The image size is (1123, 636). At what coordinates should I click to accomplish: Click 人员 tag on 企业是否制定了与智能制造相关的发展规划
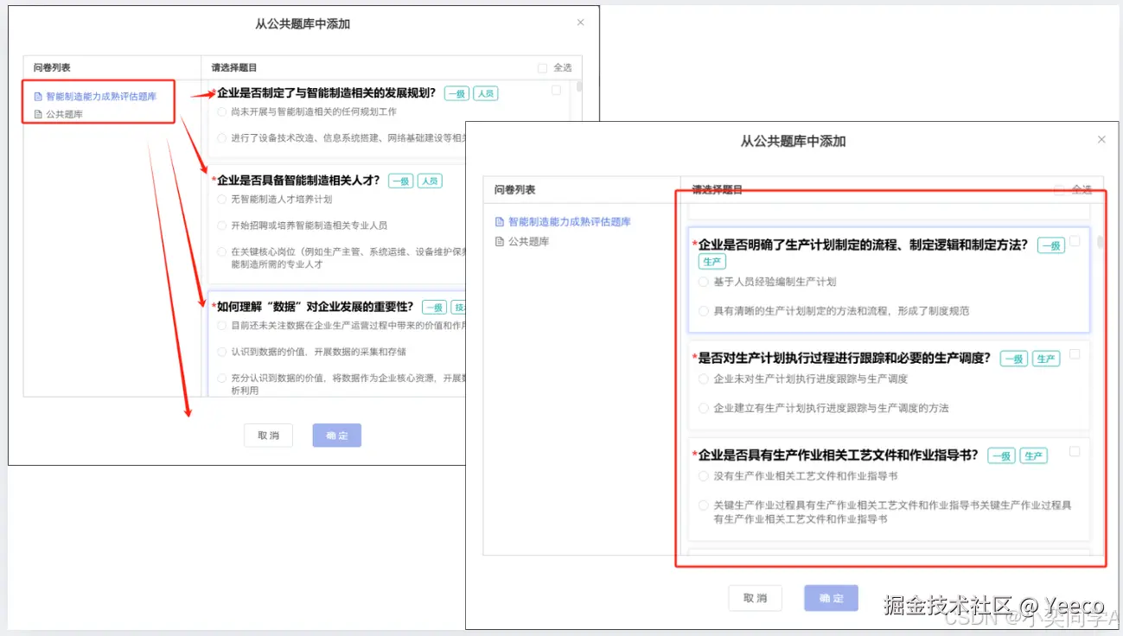[x=486, y=93]
